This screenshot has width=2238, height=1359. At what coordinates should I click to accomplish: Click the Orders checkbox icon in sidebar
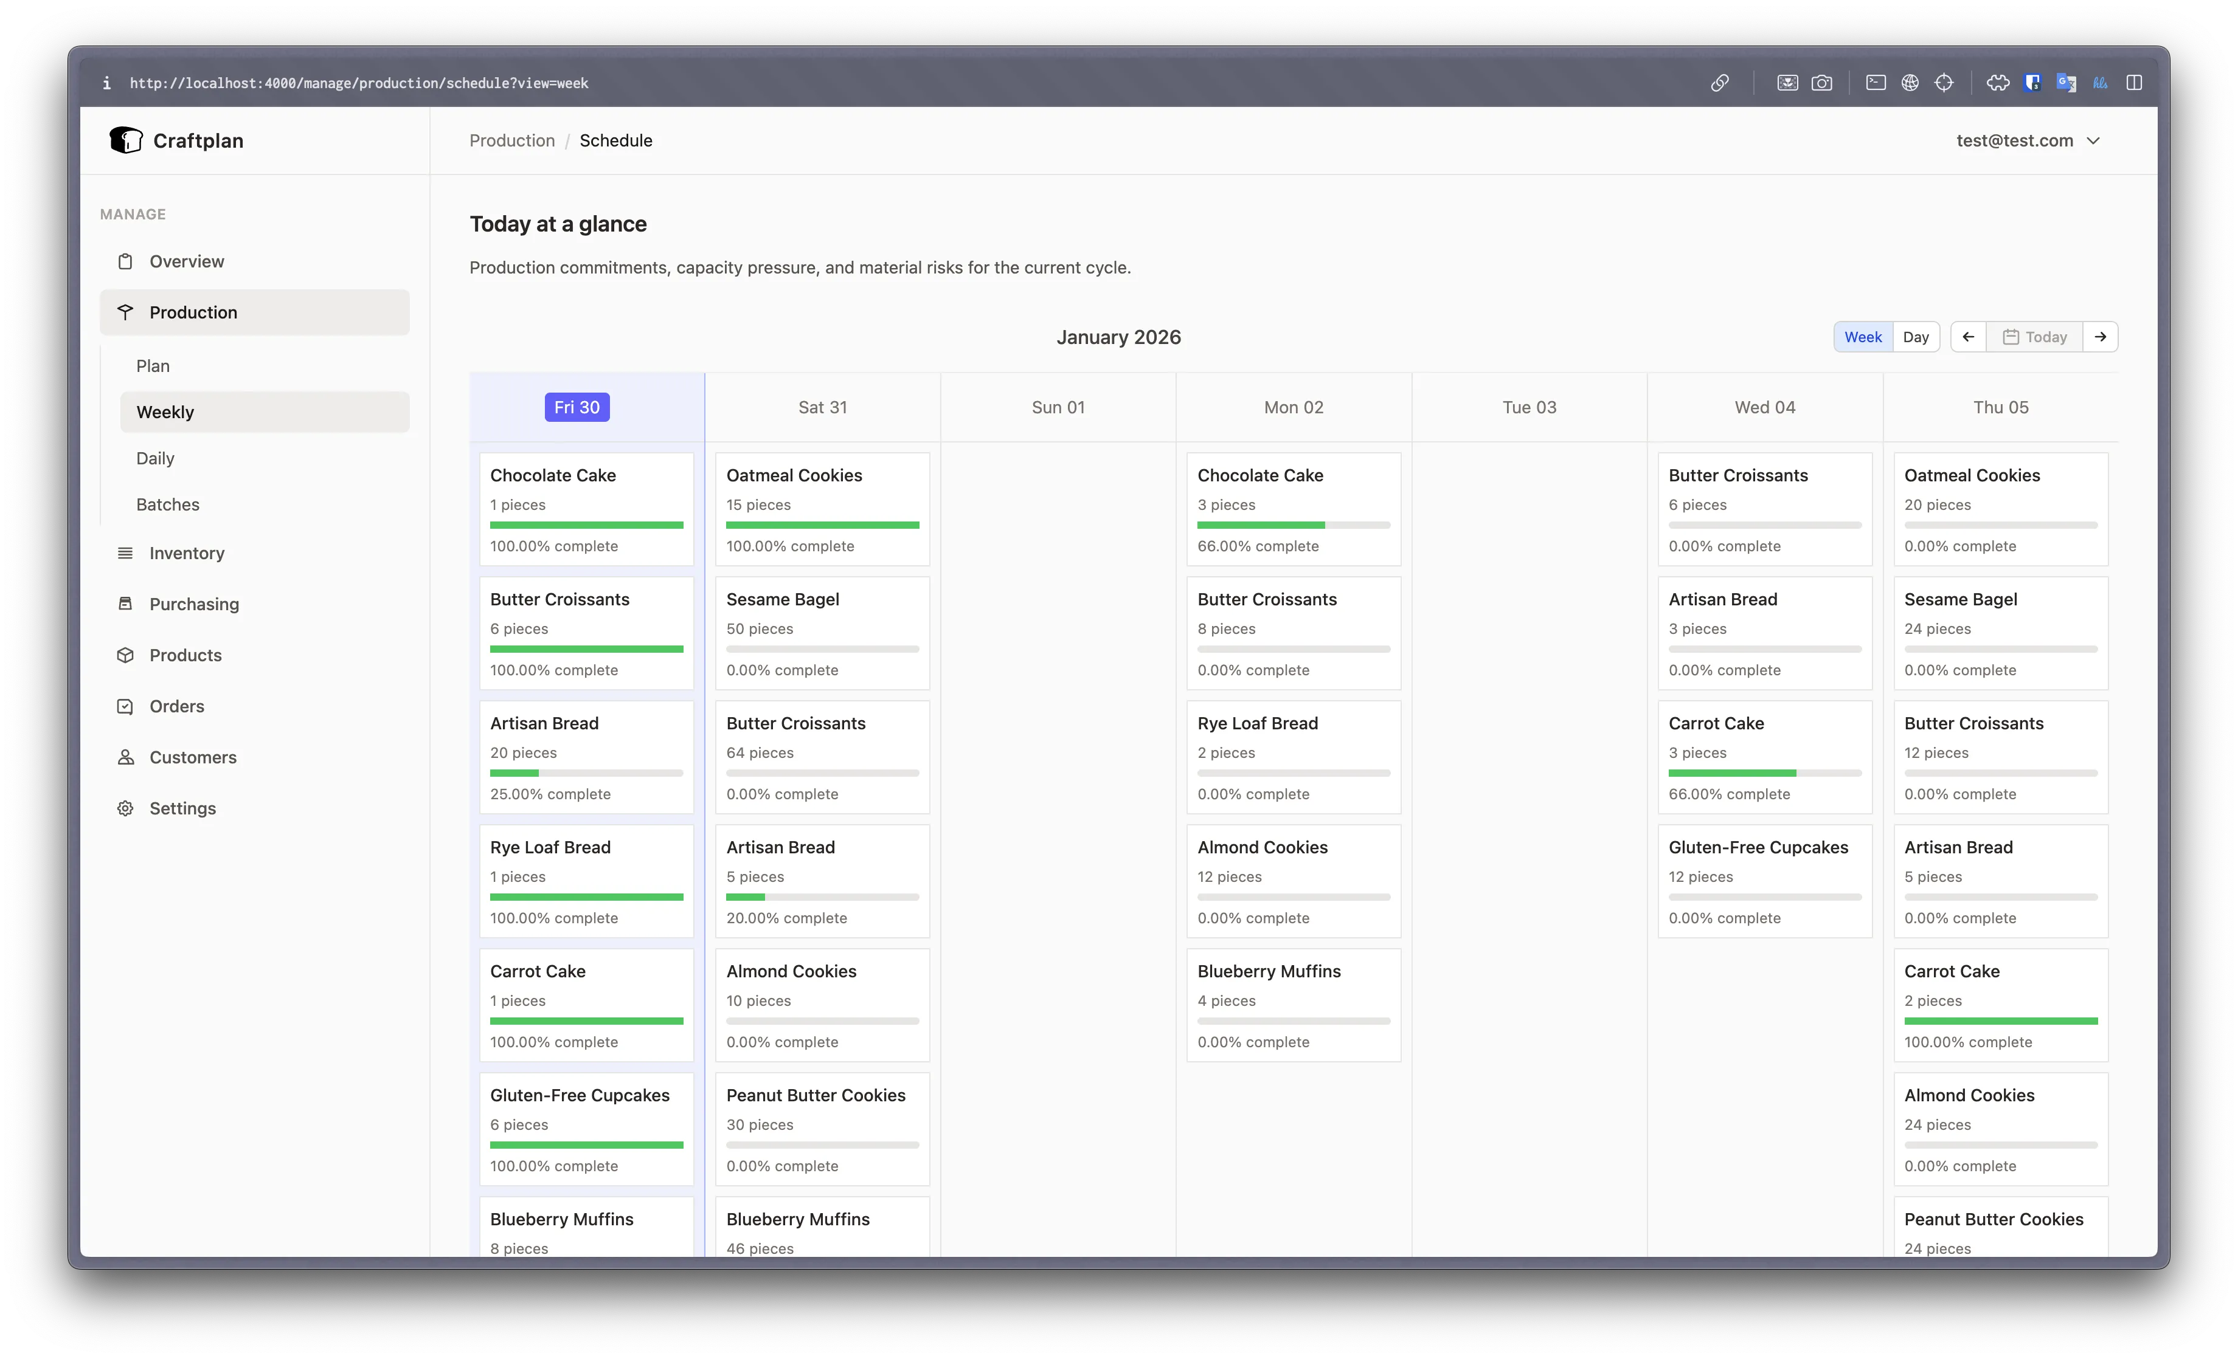(125, 706)
